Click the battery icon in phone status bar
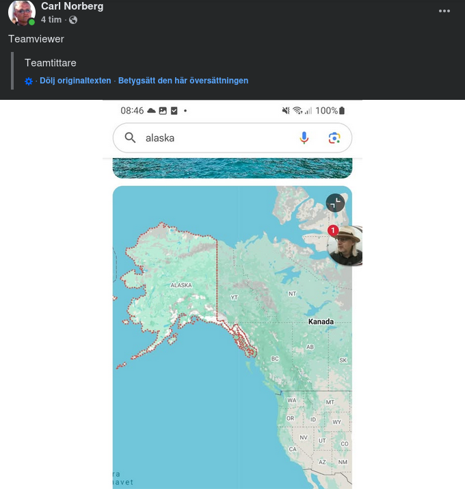Screen dimensions: 465x489 coord(342,111)
